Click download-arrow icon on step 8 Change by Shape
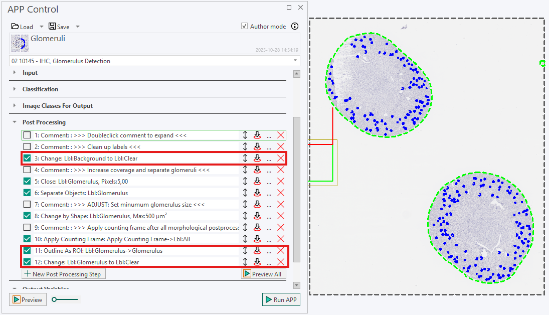 [x=257, y=216]
